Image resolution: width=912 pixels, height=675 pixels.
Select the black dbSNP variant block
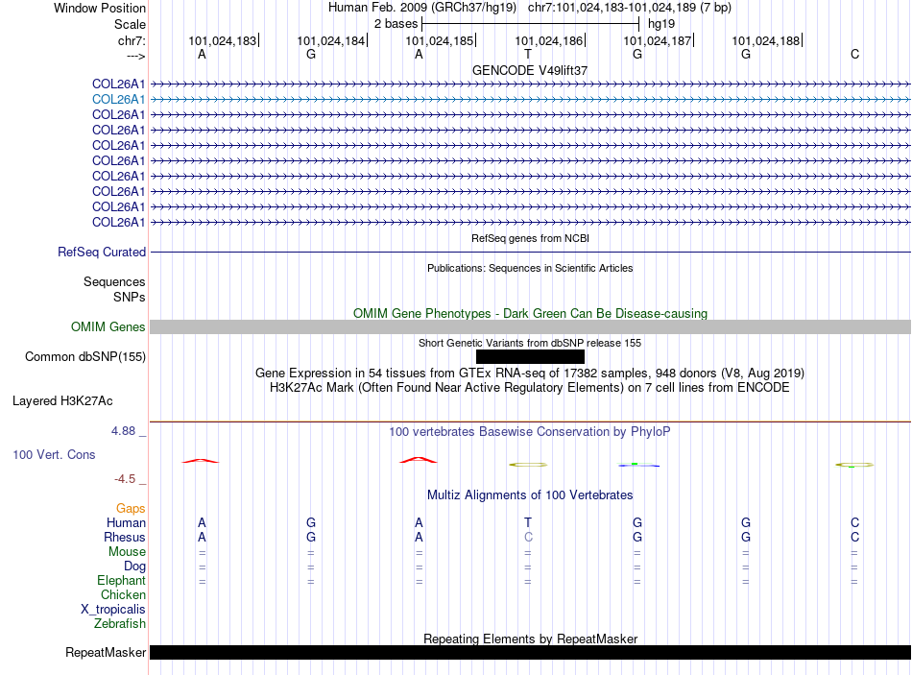click(x=530, y=356)
